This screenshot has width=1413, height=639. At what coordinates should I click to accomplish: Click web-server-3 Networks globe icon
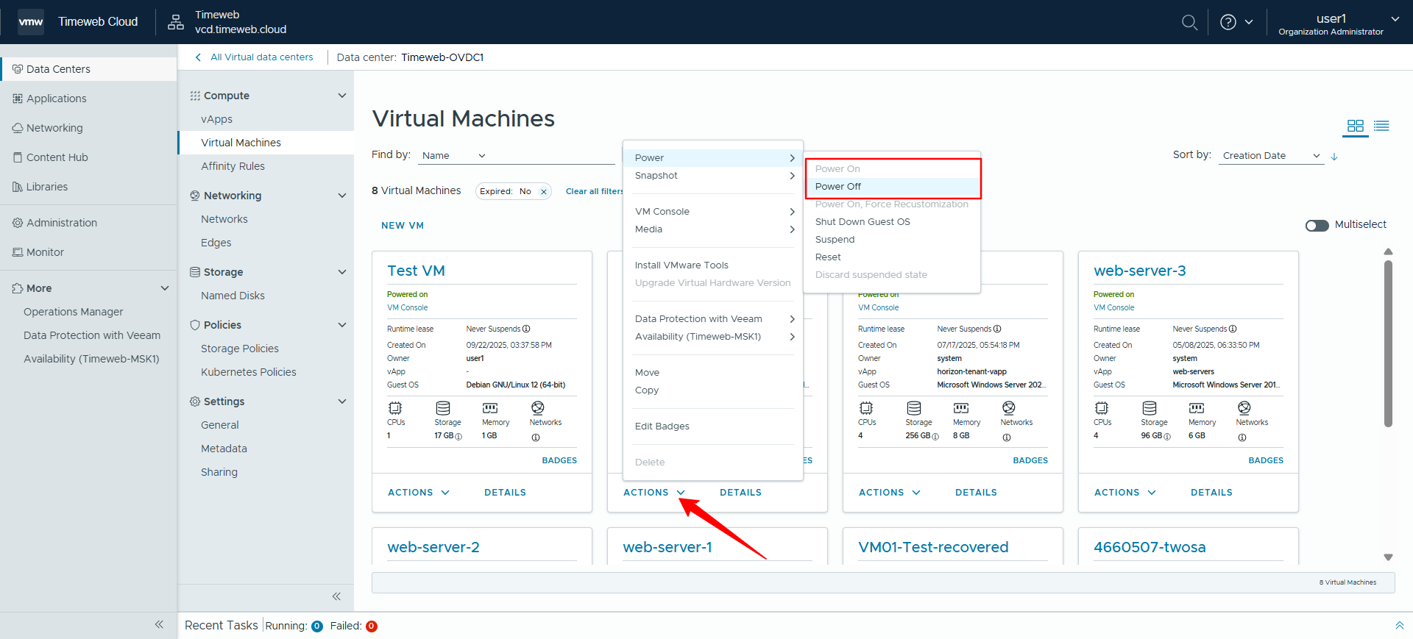pyautogui.click(x=1244, y=408)
